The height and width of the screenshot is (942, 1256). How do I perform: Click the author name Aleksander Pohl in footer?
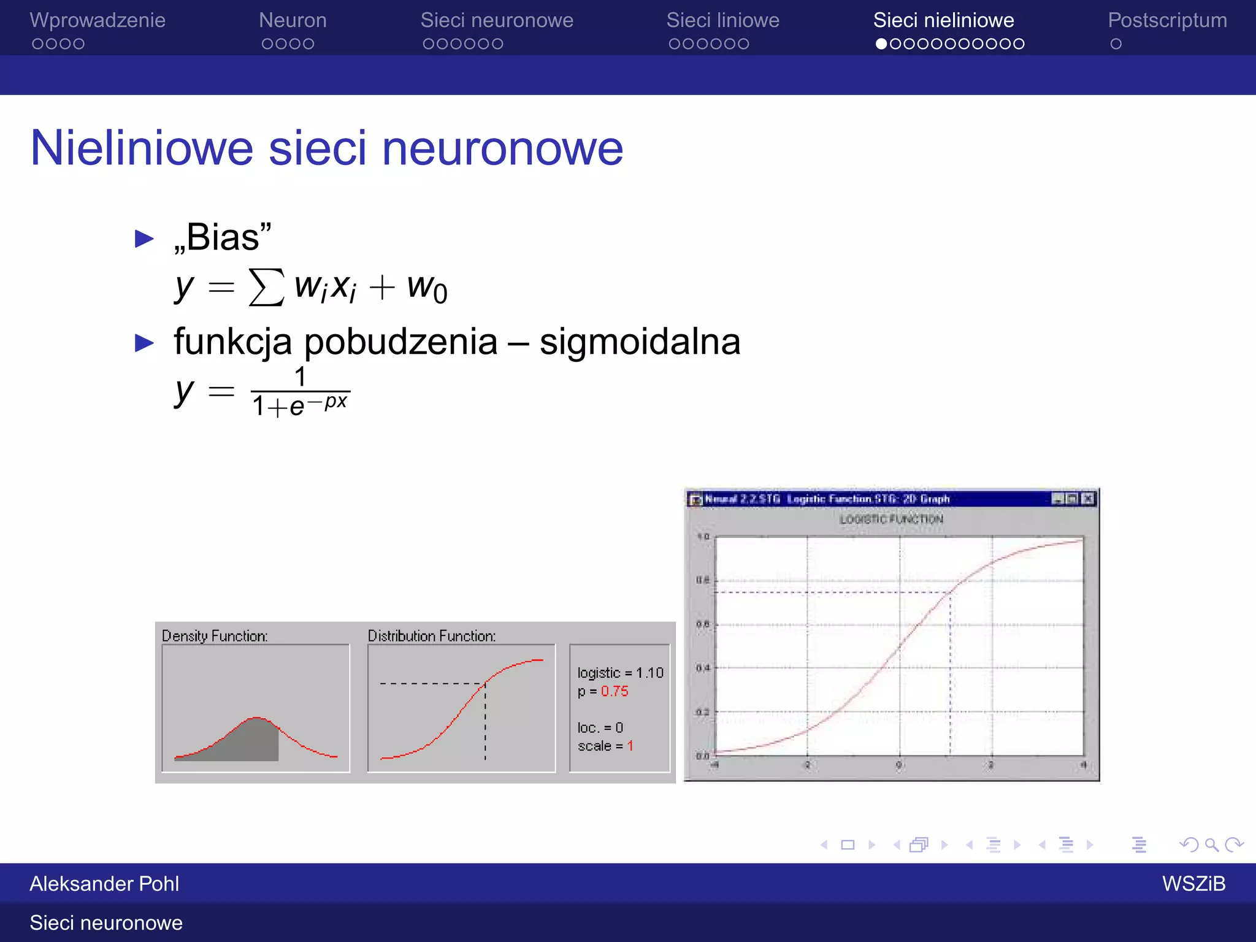coord(104,884)
